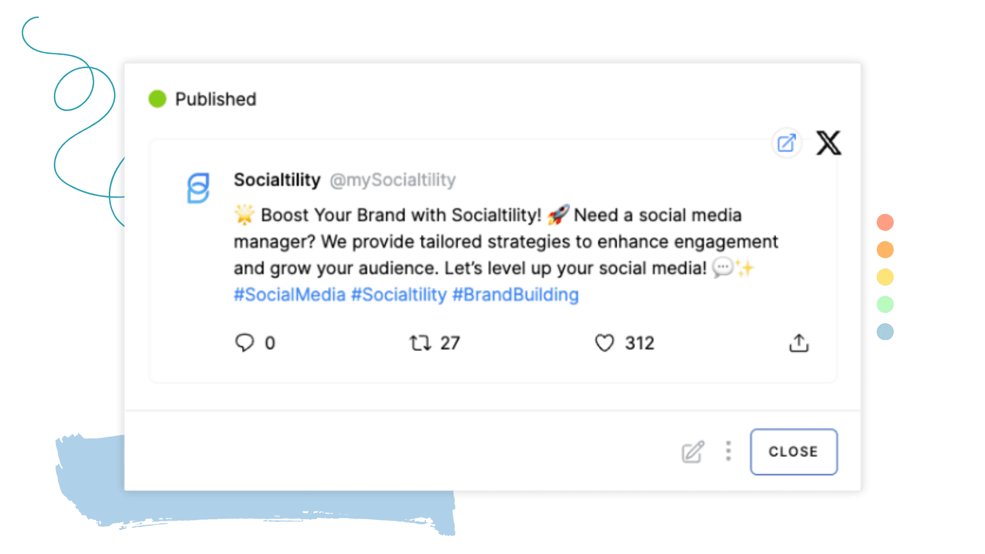Select the orange color swatch

(x=885, y=250)
